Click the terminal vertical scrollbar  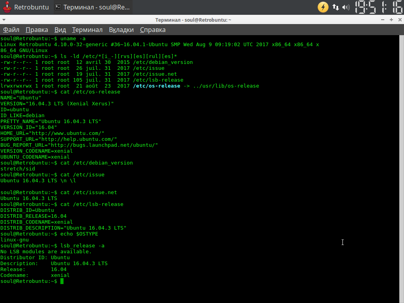click(401, 169)
